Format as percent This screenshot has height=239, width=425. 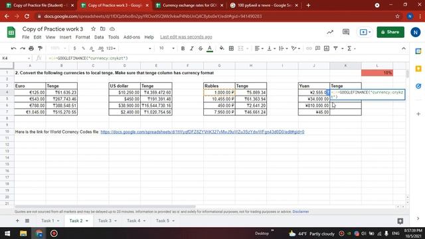pyautogui.click(x=83, y=48)
